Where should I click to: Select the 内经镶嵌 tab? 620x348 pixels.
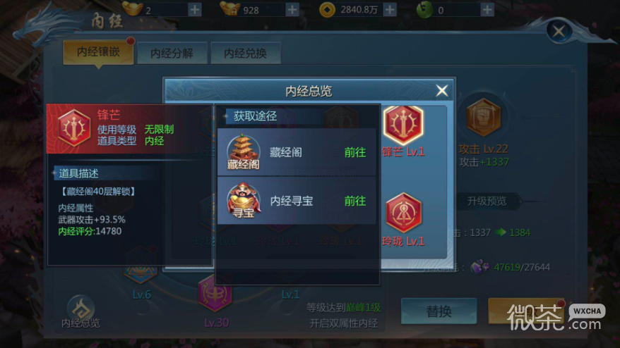98,51
